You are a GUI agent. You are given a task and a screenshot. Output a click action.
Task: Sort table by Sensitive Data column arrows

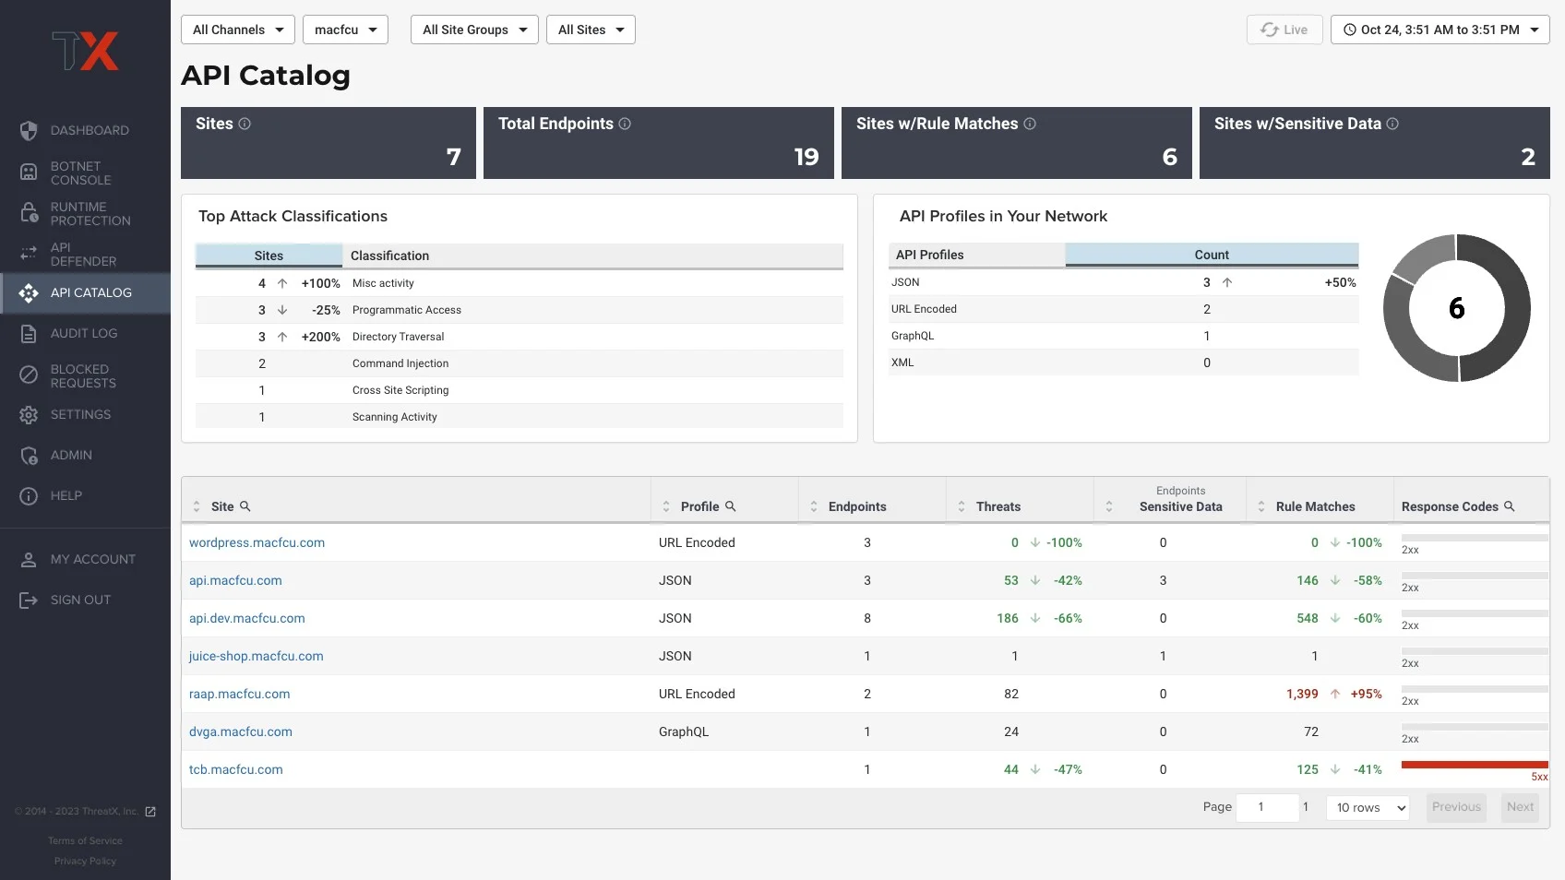(x=1109, y=506)
